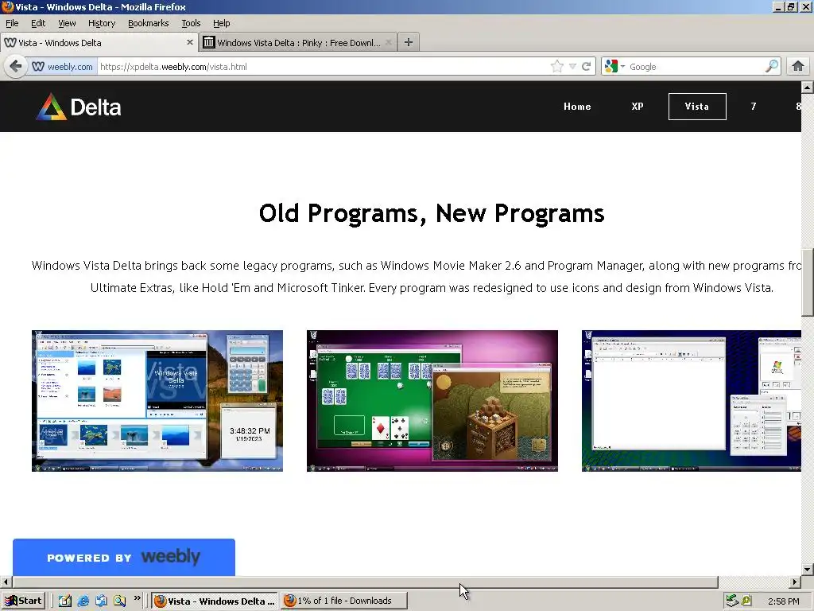Open the new tab plus button

pos(409,43)
